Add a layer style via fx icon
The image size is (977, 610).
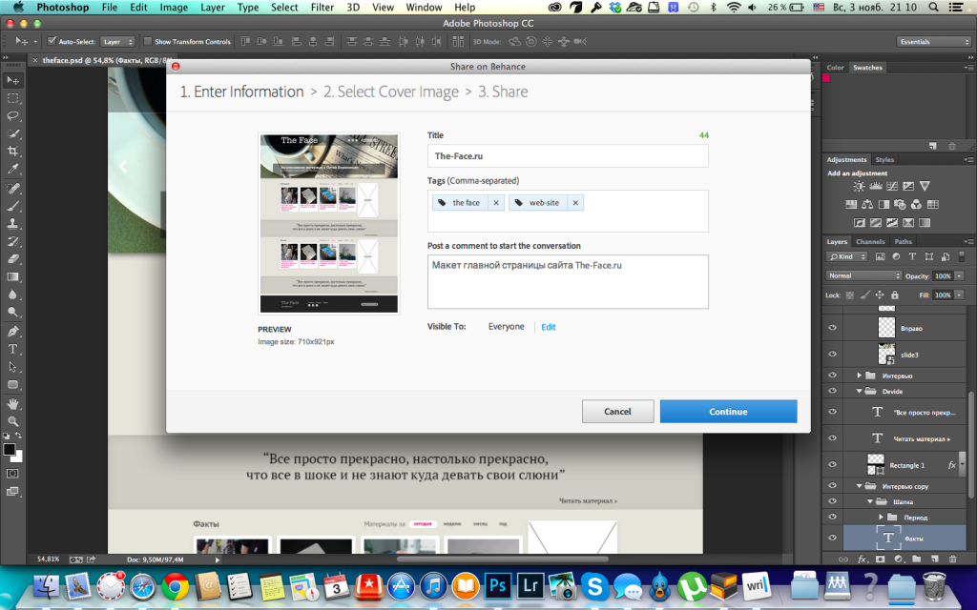pos(862,559)
